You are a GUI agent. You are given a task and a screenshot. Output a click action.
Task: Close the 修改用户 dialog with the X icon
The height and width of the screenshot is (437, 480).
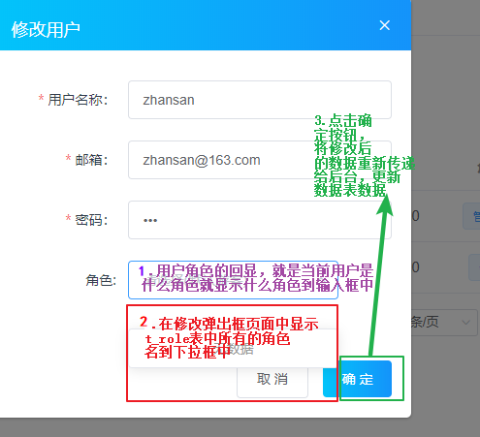pyautogui.click(x=384, y=25)
